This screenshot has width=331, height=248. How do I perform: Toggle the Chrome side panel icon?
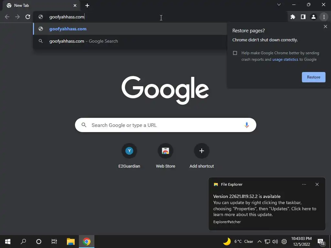303,17
